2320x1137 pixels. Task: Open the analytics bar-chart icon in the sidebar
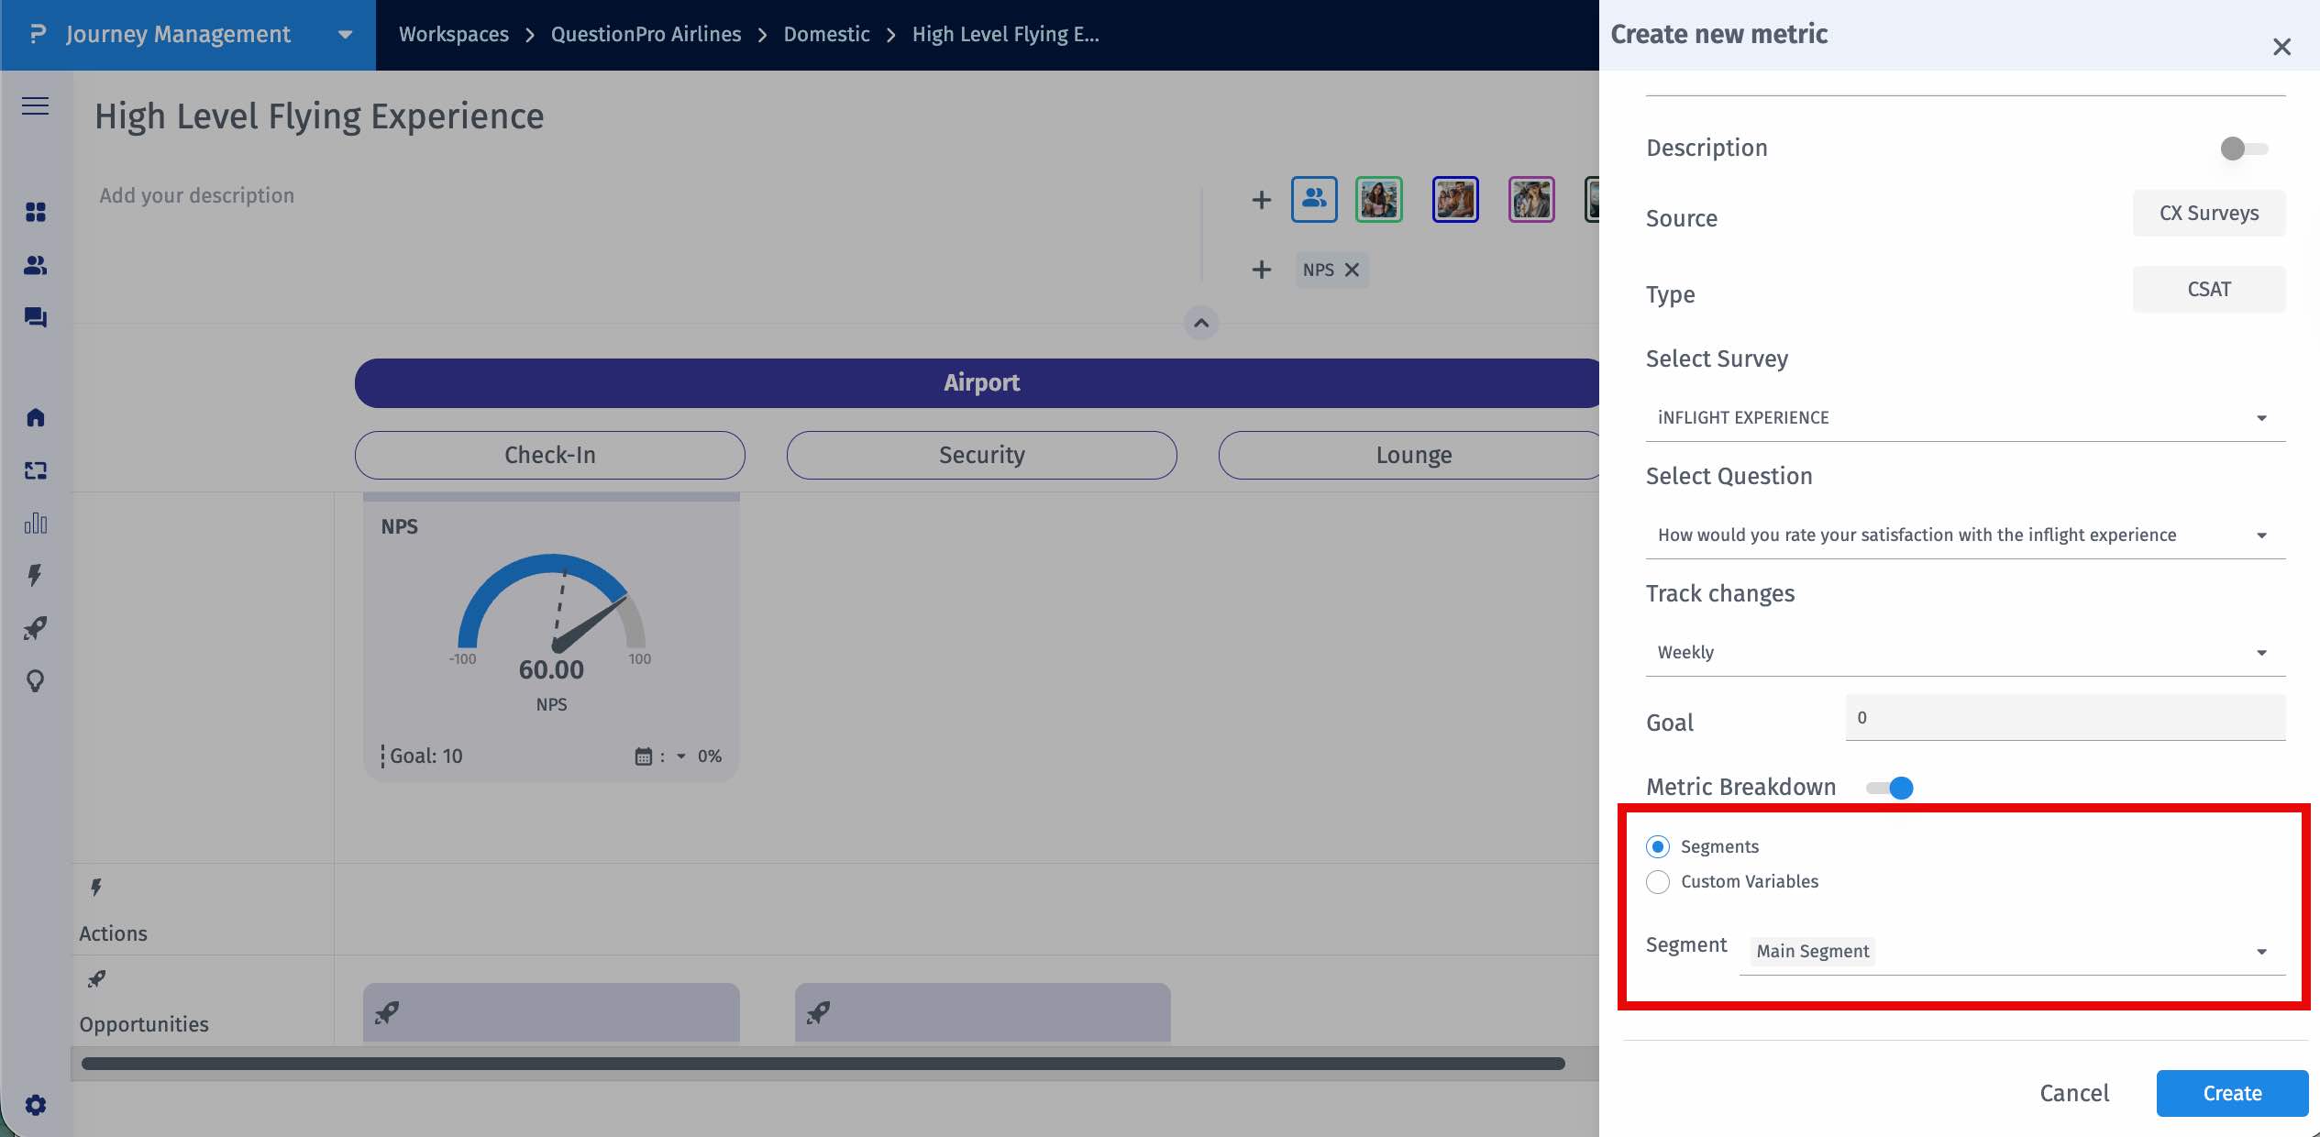point(35,524)
